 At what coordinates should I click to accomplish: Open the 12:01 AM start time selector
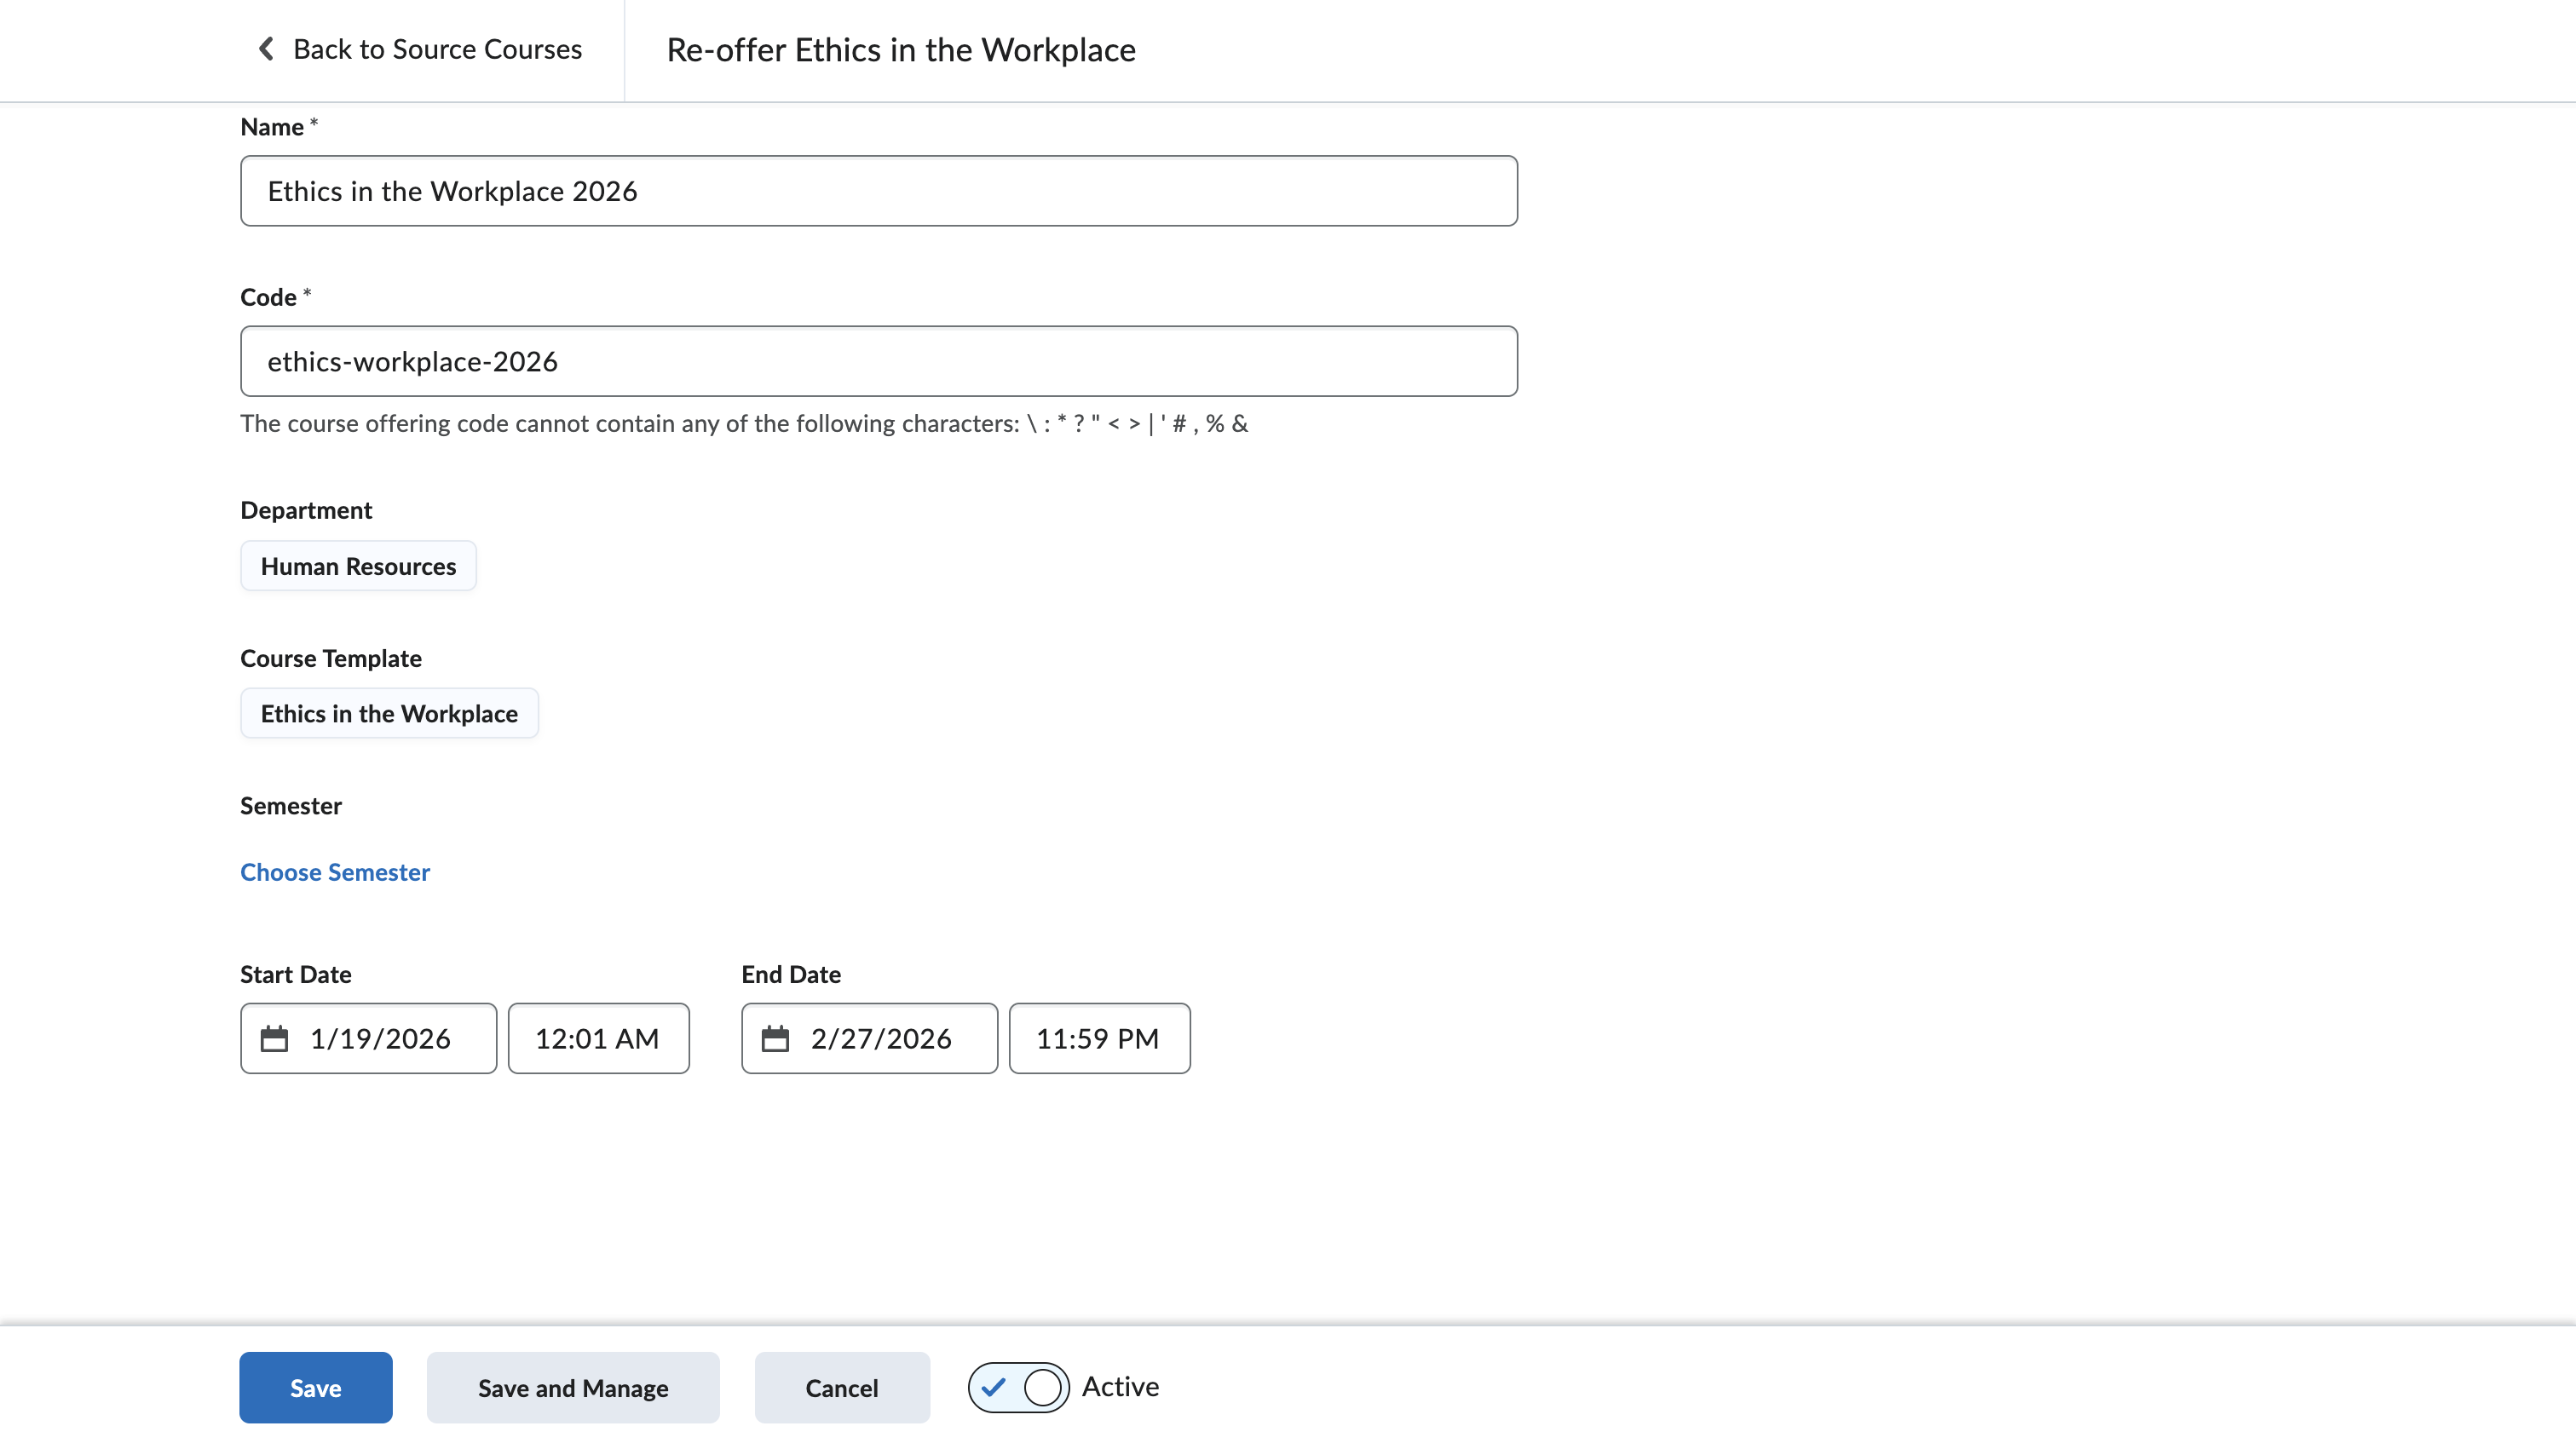click(598, 1039)
